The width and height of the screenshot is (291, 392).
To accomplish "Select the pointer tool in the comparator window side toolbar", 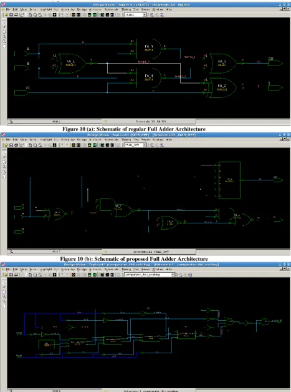I will [x=4, y=282].
